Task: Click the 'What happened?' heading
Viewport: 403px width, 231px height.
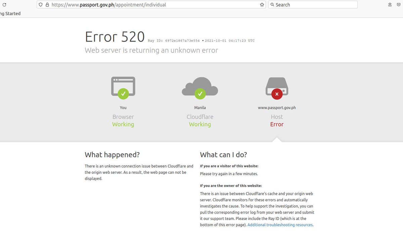Action: [112, 155]
